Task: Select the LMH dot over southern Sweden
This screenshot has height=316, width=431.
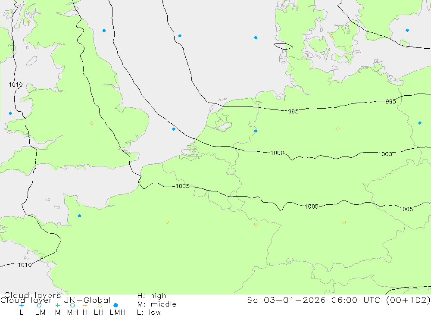Action: point(407,30)
